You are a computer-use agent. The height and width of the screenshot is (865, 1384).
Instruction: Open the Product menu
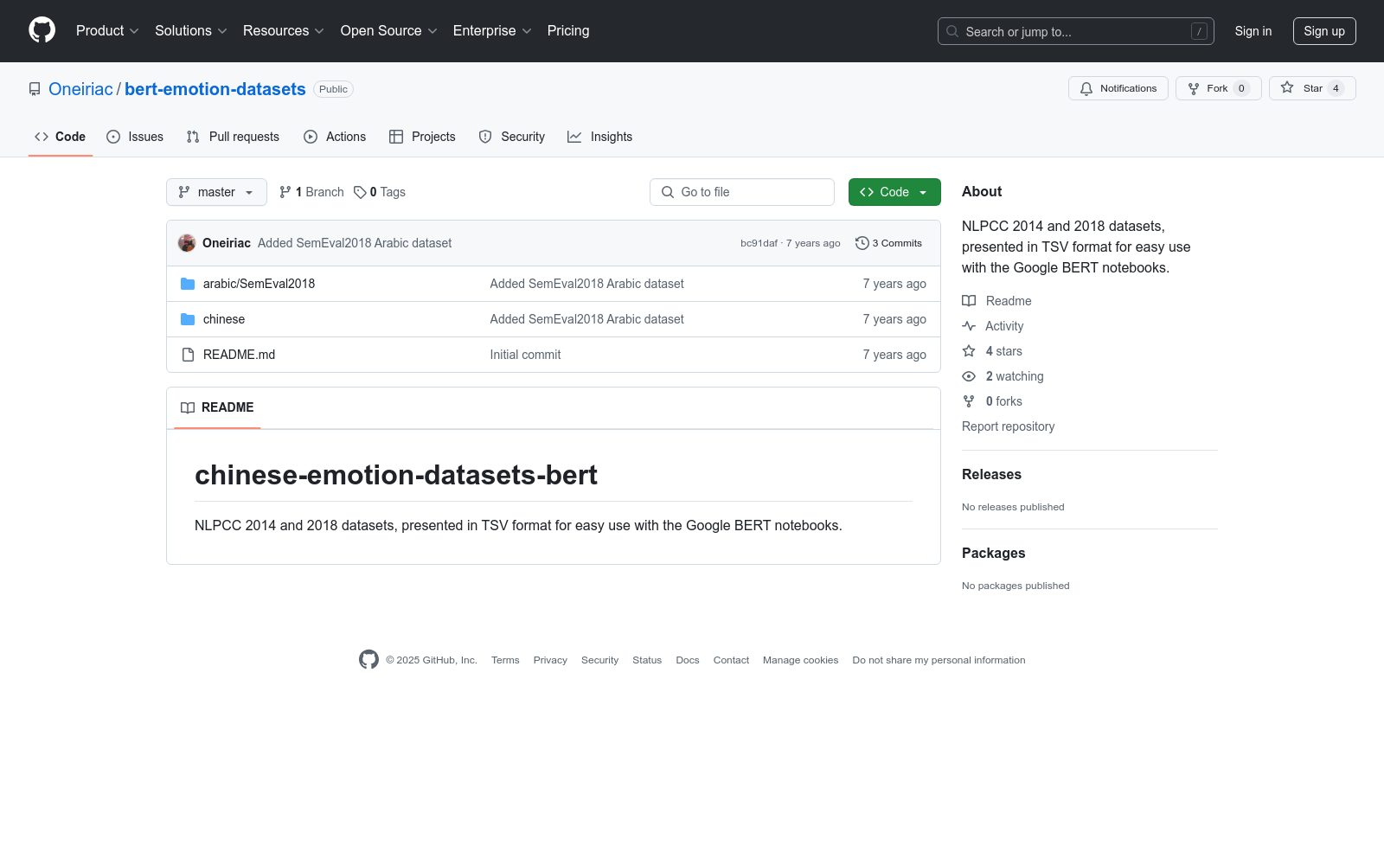(107, 31)
